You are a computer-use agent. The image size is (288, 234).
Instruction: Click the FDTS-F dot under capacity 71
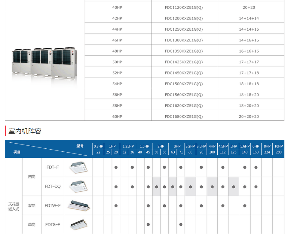pyautogui.click(x=180, y=224)
